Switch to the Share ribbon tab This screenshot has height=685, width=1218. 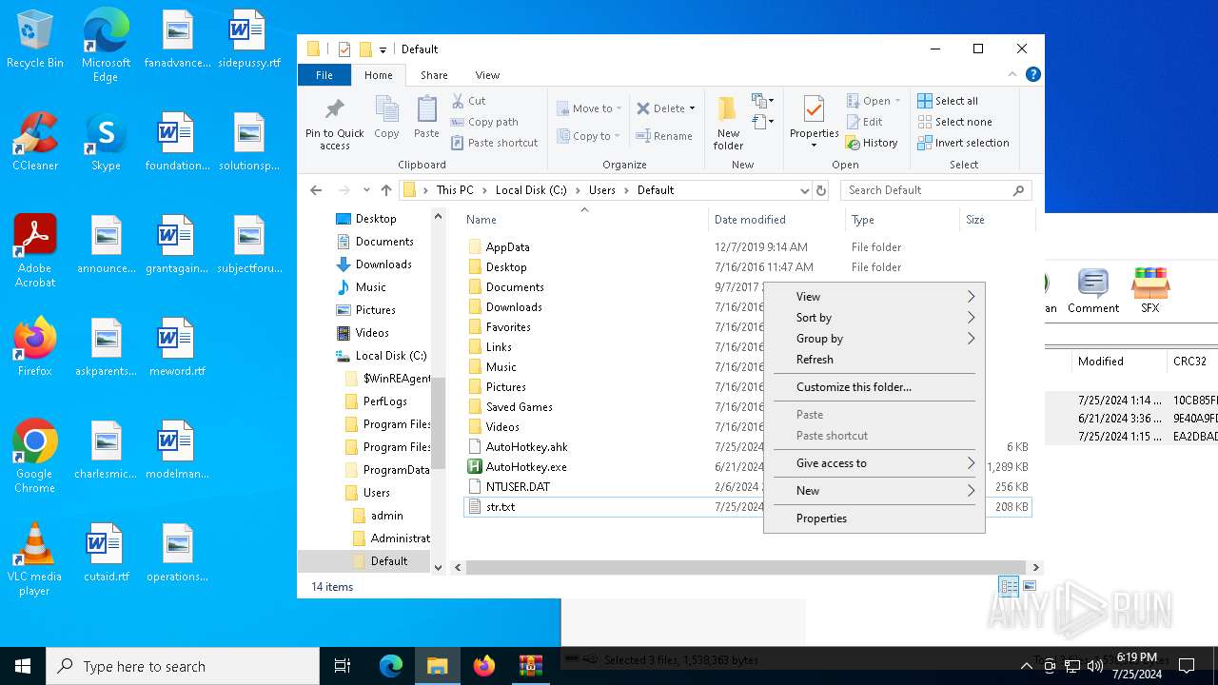tap(434, 75)
